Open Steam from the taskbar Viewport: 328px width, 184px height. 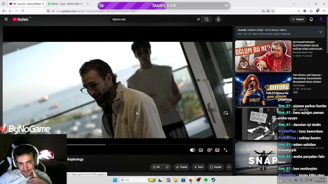point(213,180)
